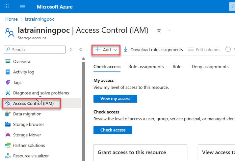Viewport: 235px width, 161px height.
Task: Open Storage browser from sidebar
Action: tap(28, 124)
